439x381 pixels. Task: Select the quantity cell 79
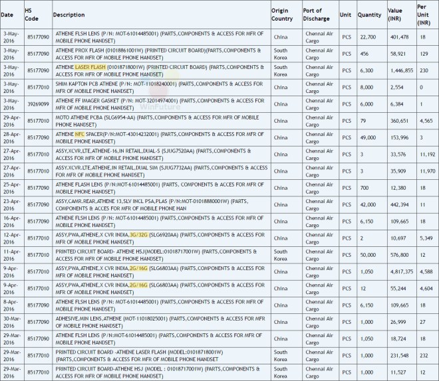(x=363, y=121)
